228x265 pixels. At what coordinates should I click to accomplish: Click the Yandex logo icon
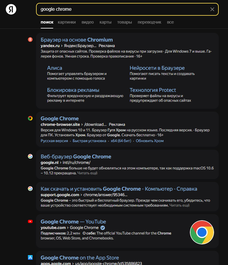click(11, 9)
